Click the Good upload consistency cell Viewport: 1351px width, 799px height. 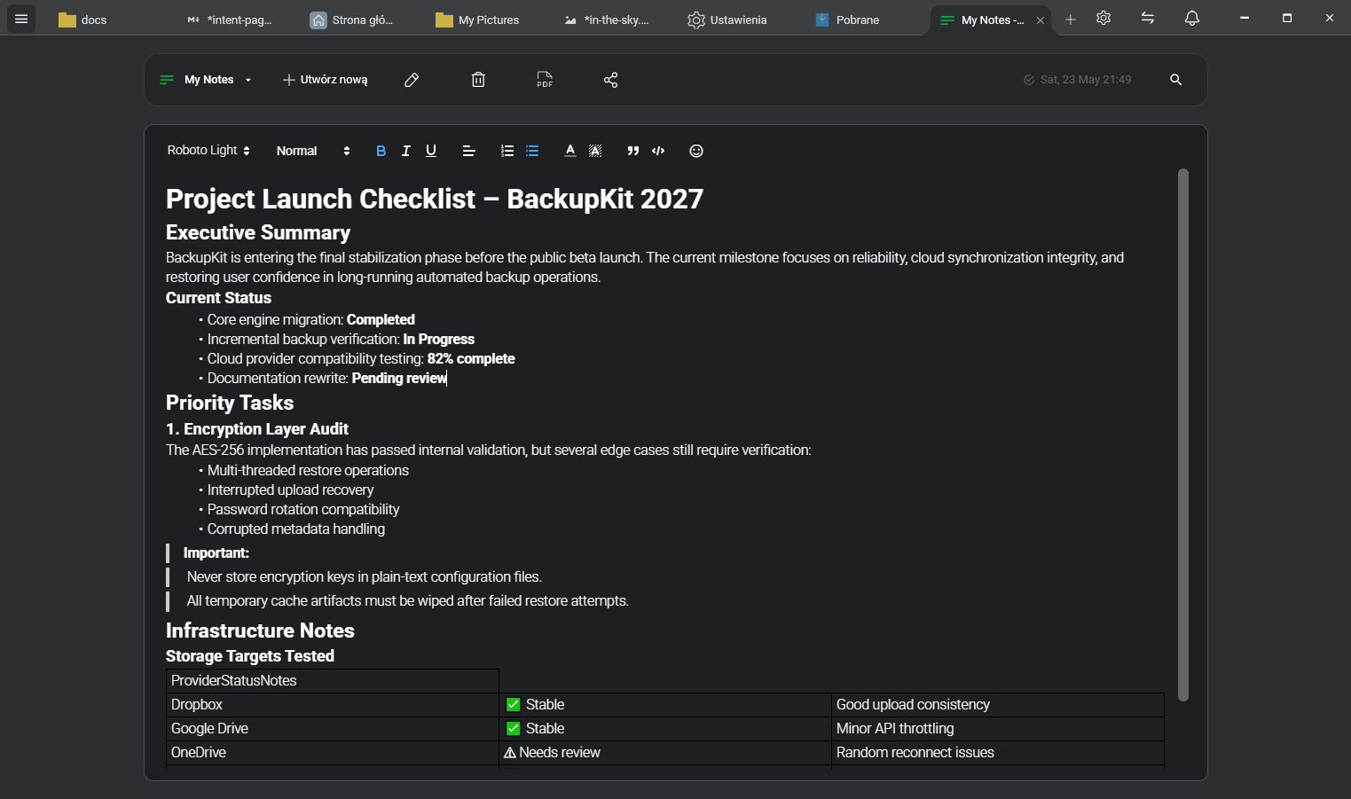point(998,704)
